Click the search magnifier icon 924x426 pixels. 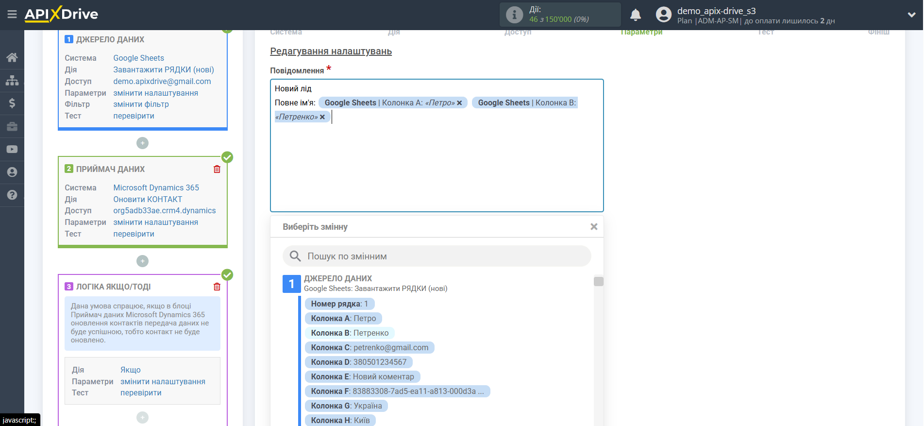295,256
